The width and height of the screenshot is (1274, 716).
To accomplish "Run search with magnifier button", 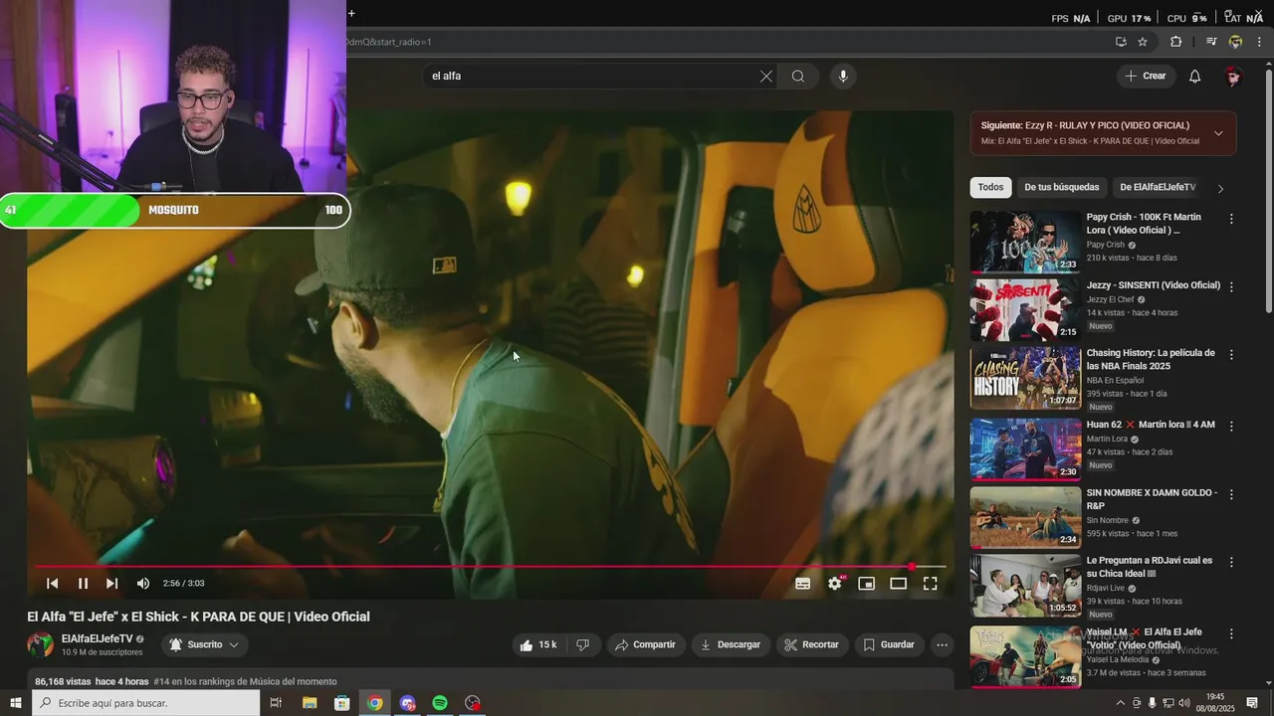I will coord(798,76).
